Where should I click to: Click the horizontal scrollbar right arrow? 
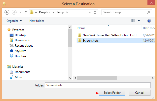click(153, 78)
